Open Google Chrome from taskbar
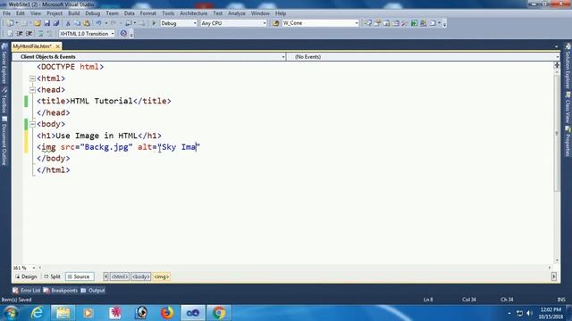This screenshot has width=572, height=321. [219, 313]
